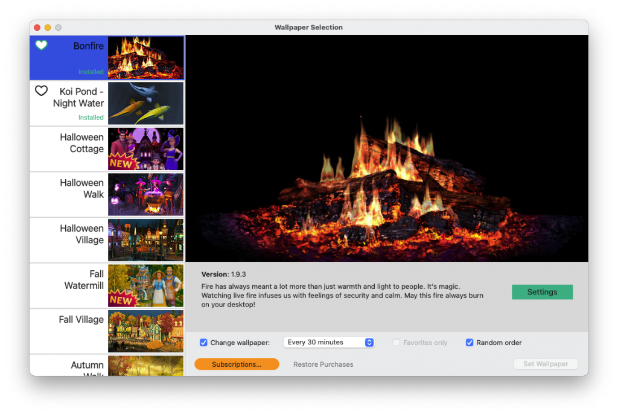Screen dimensions: 618x415
Task: Favorite Koi Pond with the heart outline
Action: (x=42, y=90)
